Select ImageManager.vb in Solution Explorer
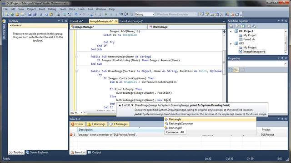Viewport: 291px width, 163px height. [254, 52]
